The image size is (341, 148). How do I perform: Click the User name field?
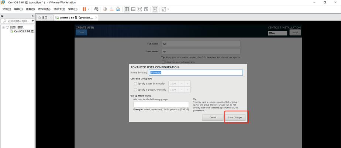(201, 51)
